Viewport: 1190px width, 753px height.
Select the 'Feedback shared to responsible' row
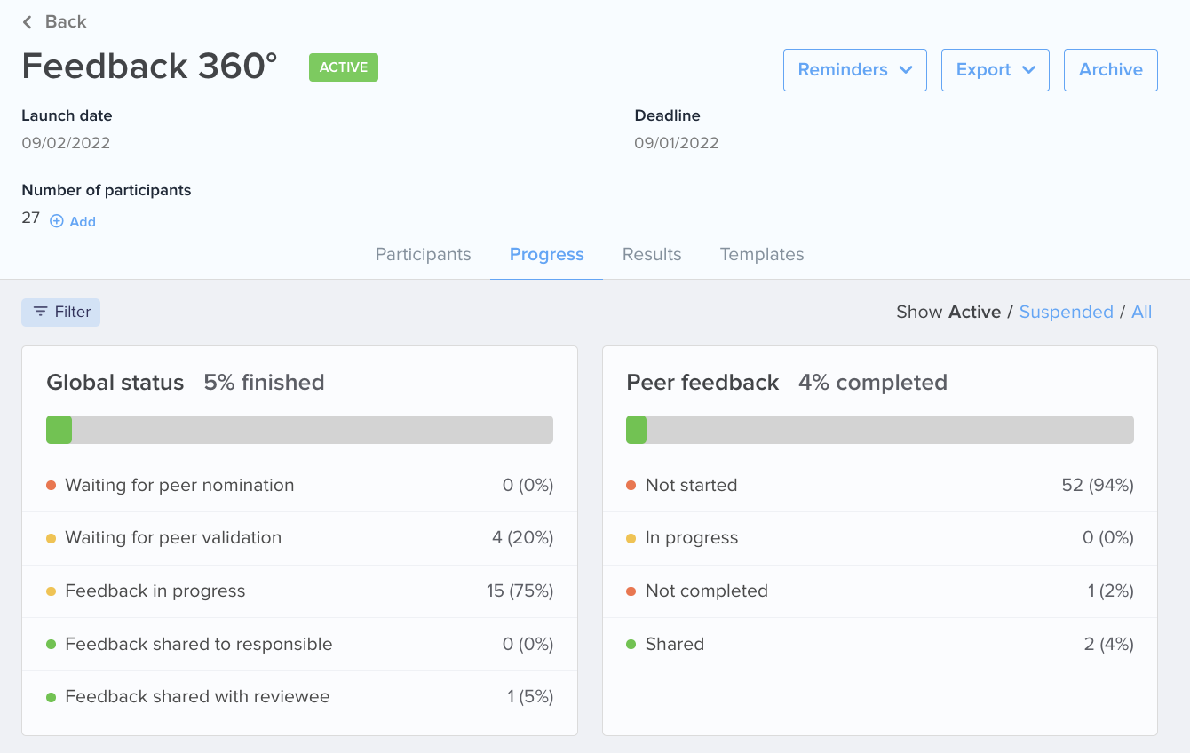click(299, 644)
